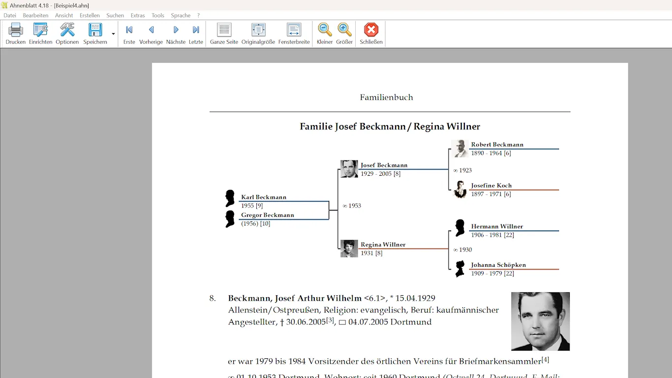This screenshot has height=378, width=672.
Task: Click the name Karl Beckmann
Action: 264,197
